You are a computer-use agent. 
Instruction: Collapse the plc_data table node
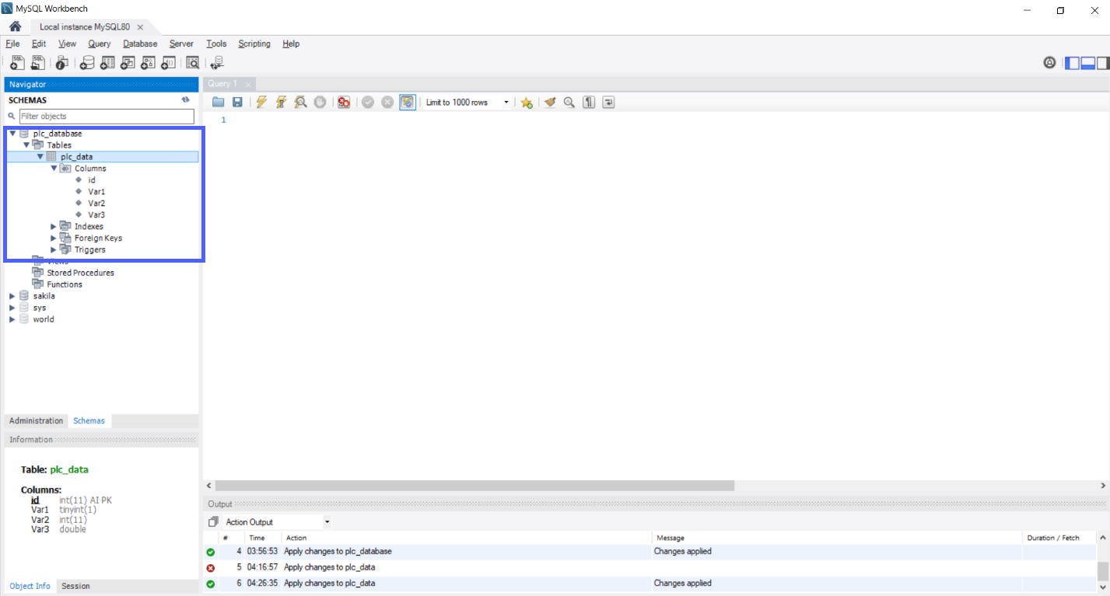[40, 156]
